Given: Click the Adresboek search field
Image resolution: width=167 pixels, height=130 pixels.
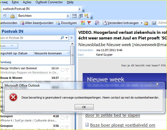Looking at the screenshot, I should tap(162, 23).
